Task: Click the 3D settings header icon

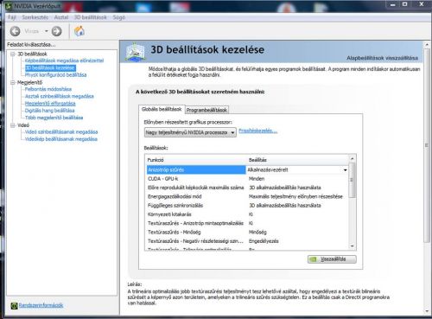Action: tap(135, 52)
